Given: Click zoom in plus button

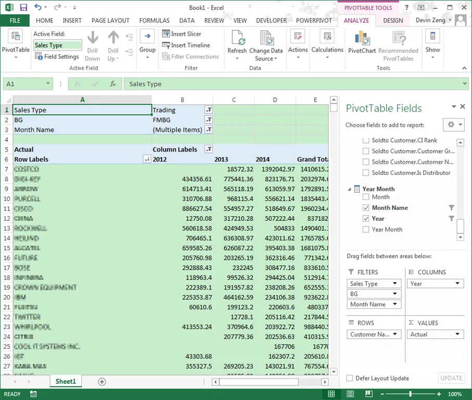Looking at the screenshot, I should coord(439,394).
